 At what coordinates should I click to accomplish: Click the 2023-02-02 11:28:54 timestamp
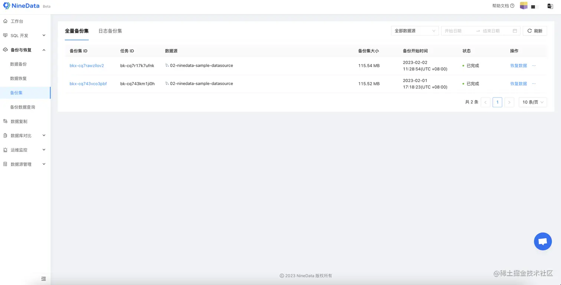tap(425, 66)
